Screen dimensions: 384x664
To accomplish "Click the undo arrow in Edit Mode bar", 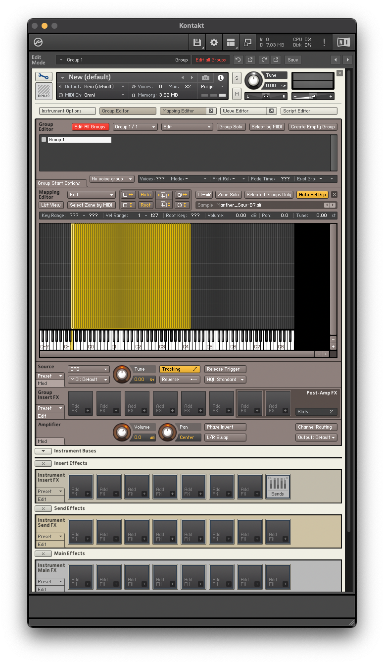I will click(238, 59).
